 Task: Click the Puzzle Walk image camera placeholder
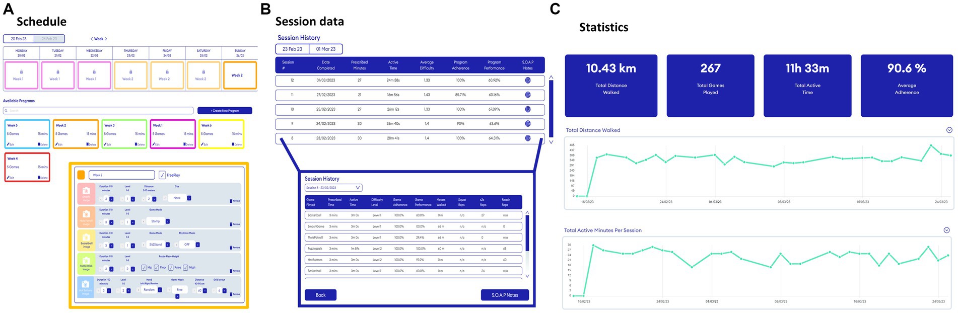pos(86,260)
